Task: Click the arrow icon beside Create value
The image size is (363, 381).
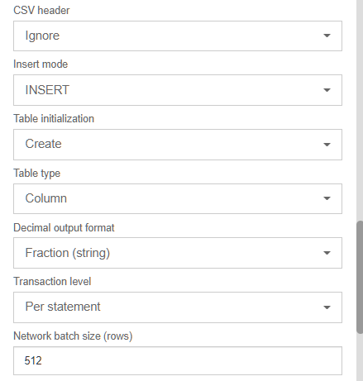Action: pos(327,145)
